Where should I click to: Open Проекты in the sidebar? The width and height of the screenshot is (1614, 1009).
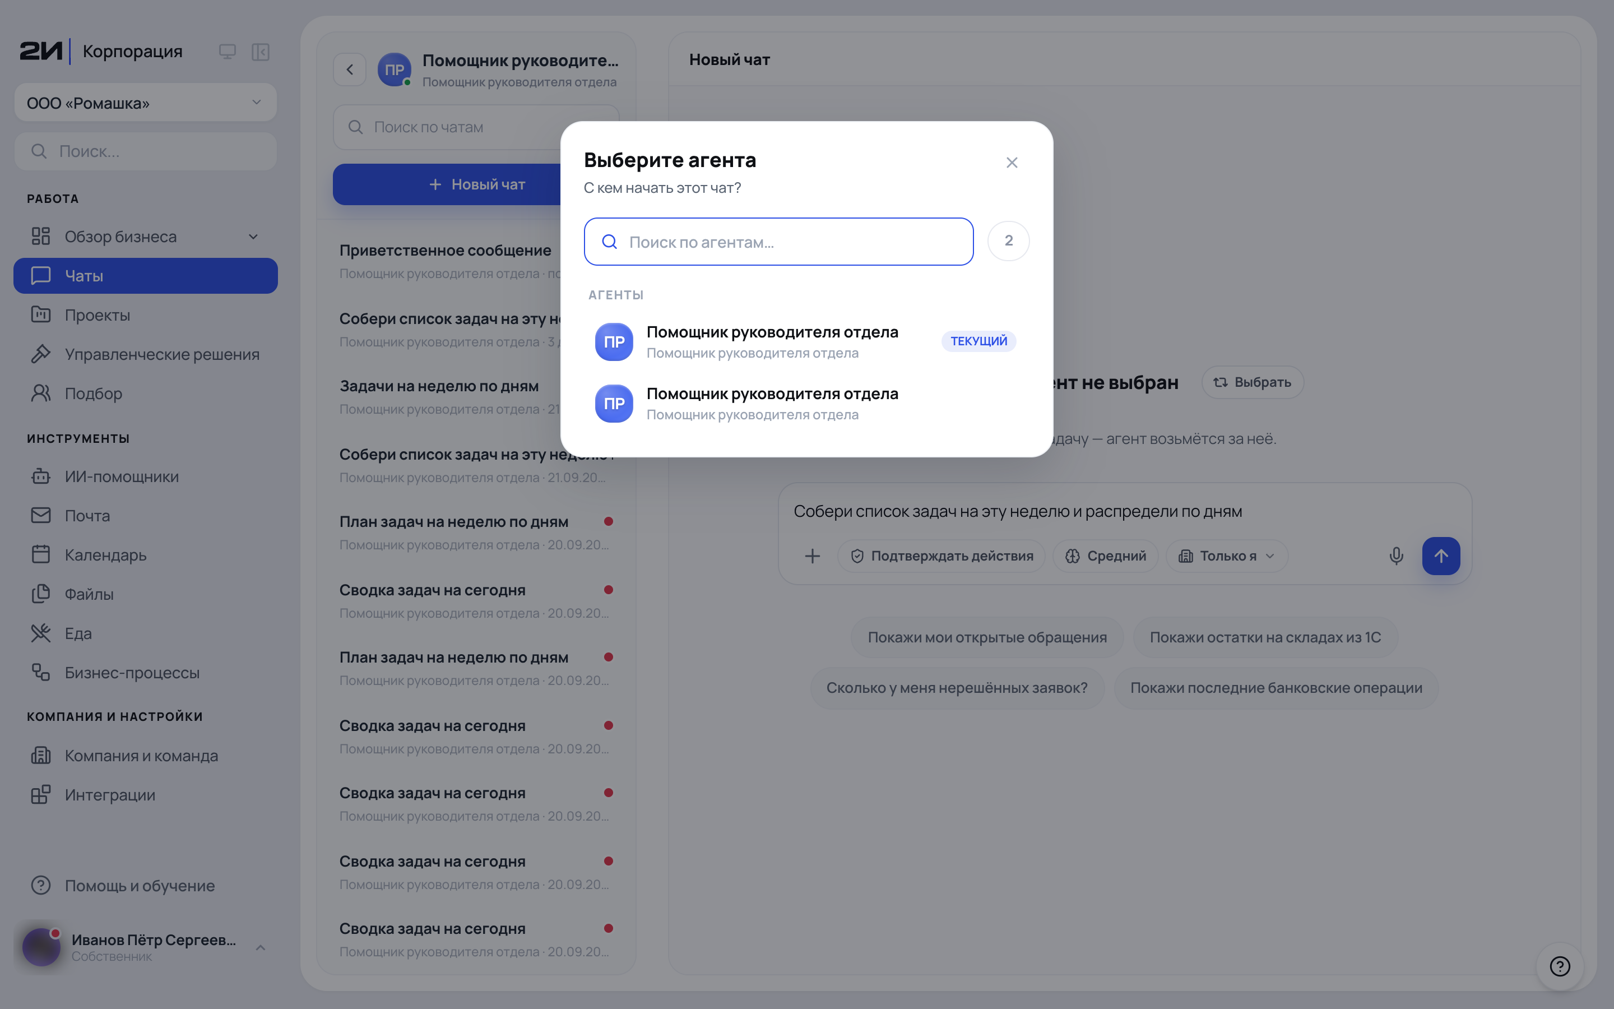[x=145, y=315]
